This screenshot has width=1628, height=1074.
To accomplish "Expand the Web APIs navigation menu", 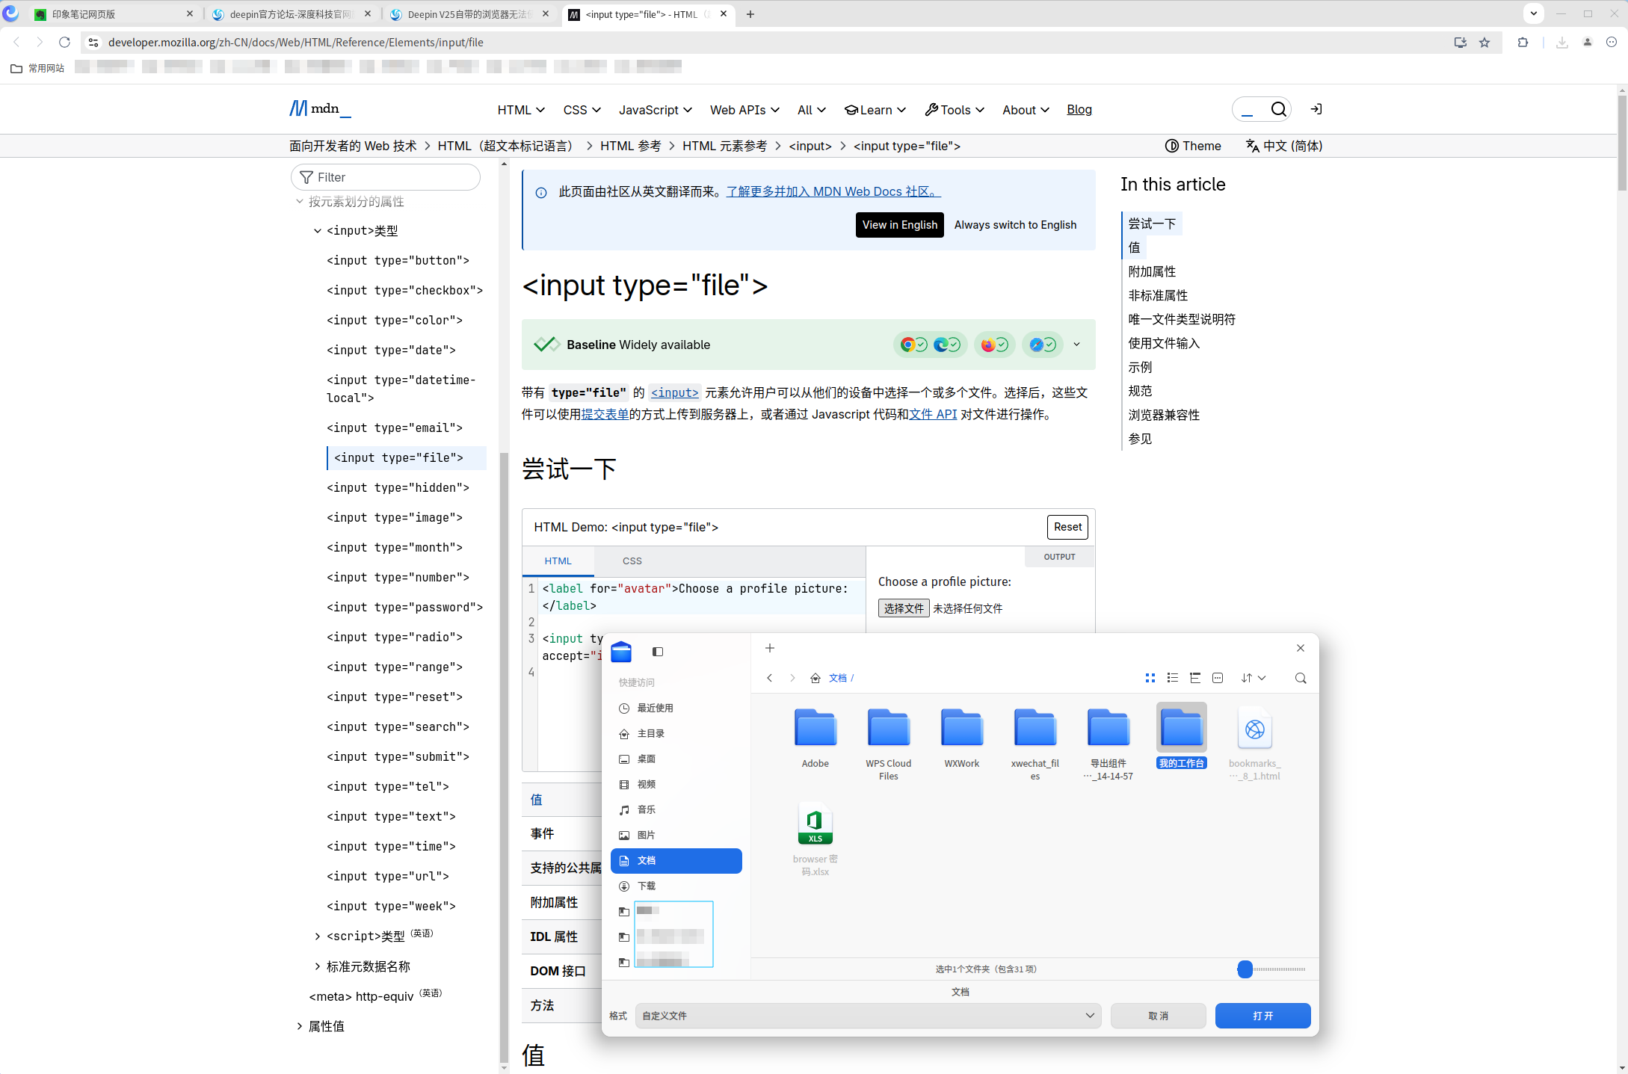I will pos(744,110).
